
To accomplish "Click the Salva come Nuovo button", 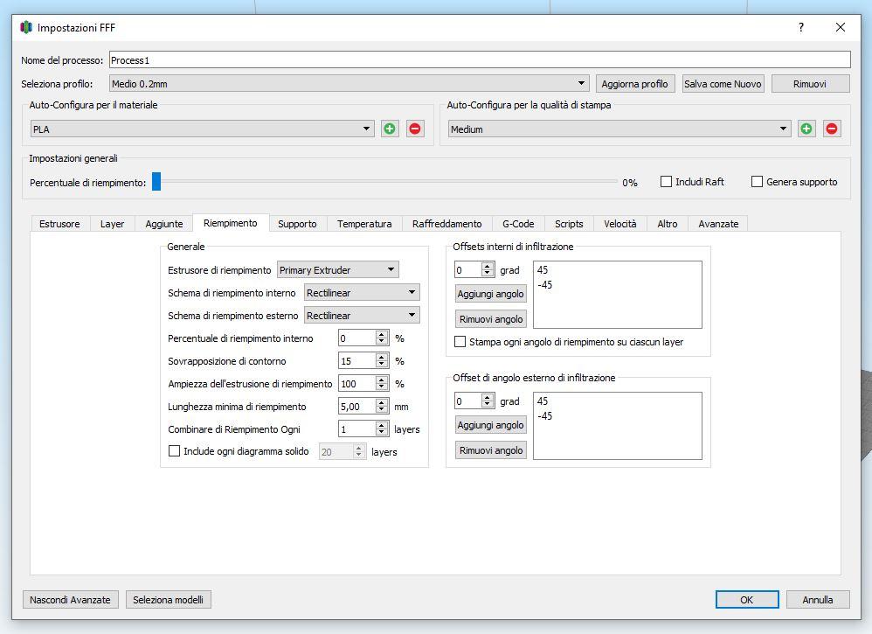I will point(723,84).
